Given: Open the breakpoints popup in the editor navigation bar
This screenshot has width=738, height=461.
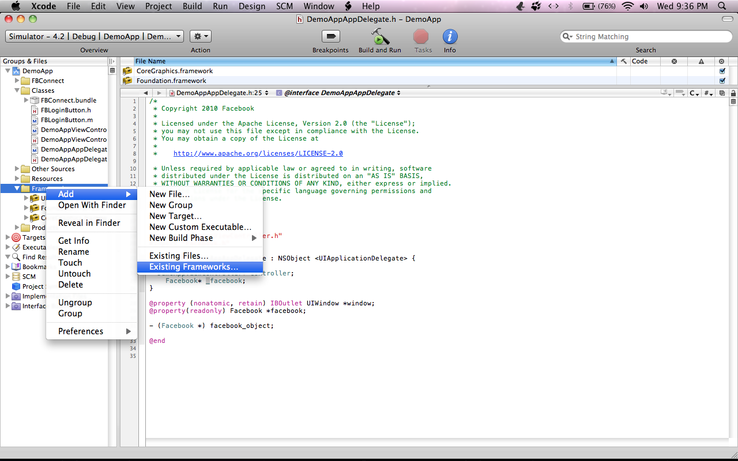Looking at the screenshot, I should point(681,93).
